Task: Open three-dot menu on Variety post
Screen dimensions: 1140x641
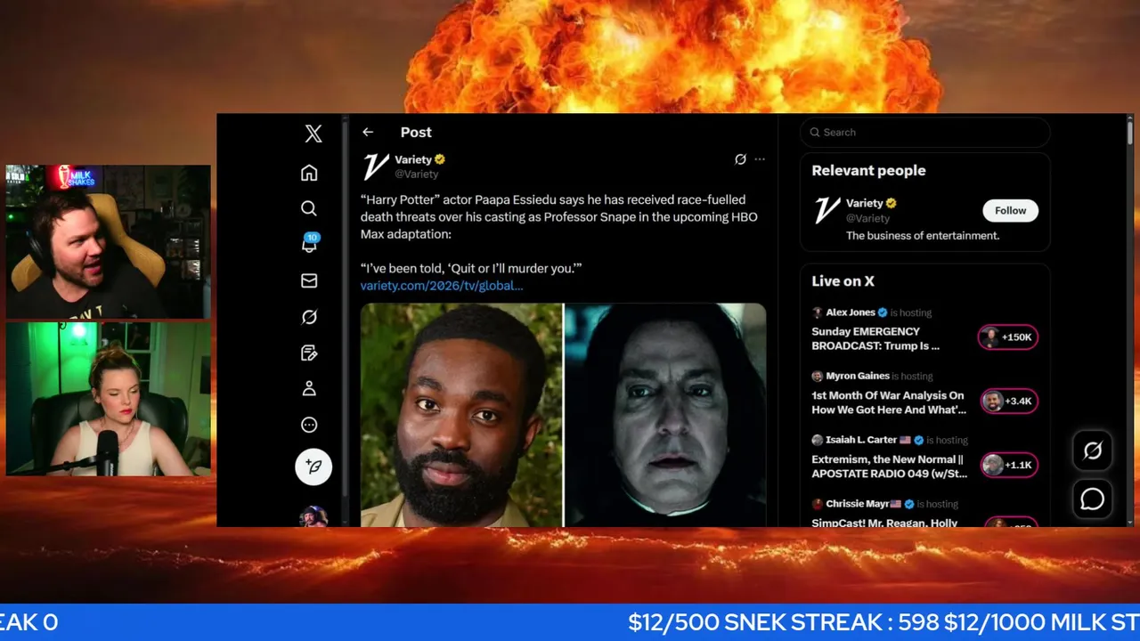Action: pos(760,159)
